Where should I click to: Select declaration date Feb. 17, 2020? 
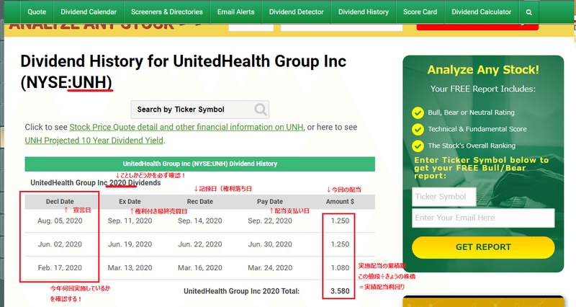[60, 267]
